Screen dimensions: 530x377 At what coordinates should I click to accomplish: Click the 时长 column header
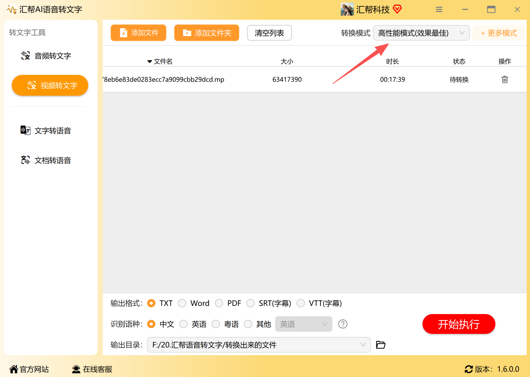click(x=392, y=61)
